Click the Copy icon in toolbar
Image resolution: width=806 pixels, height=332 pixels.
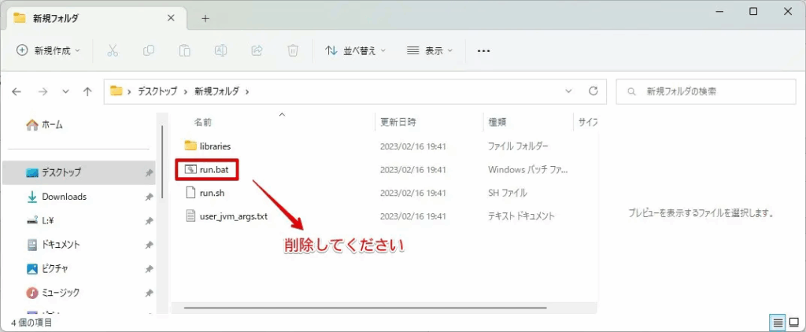pyautogui.click(x=149, y=50)
